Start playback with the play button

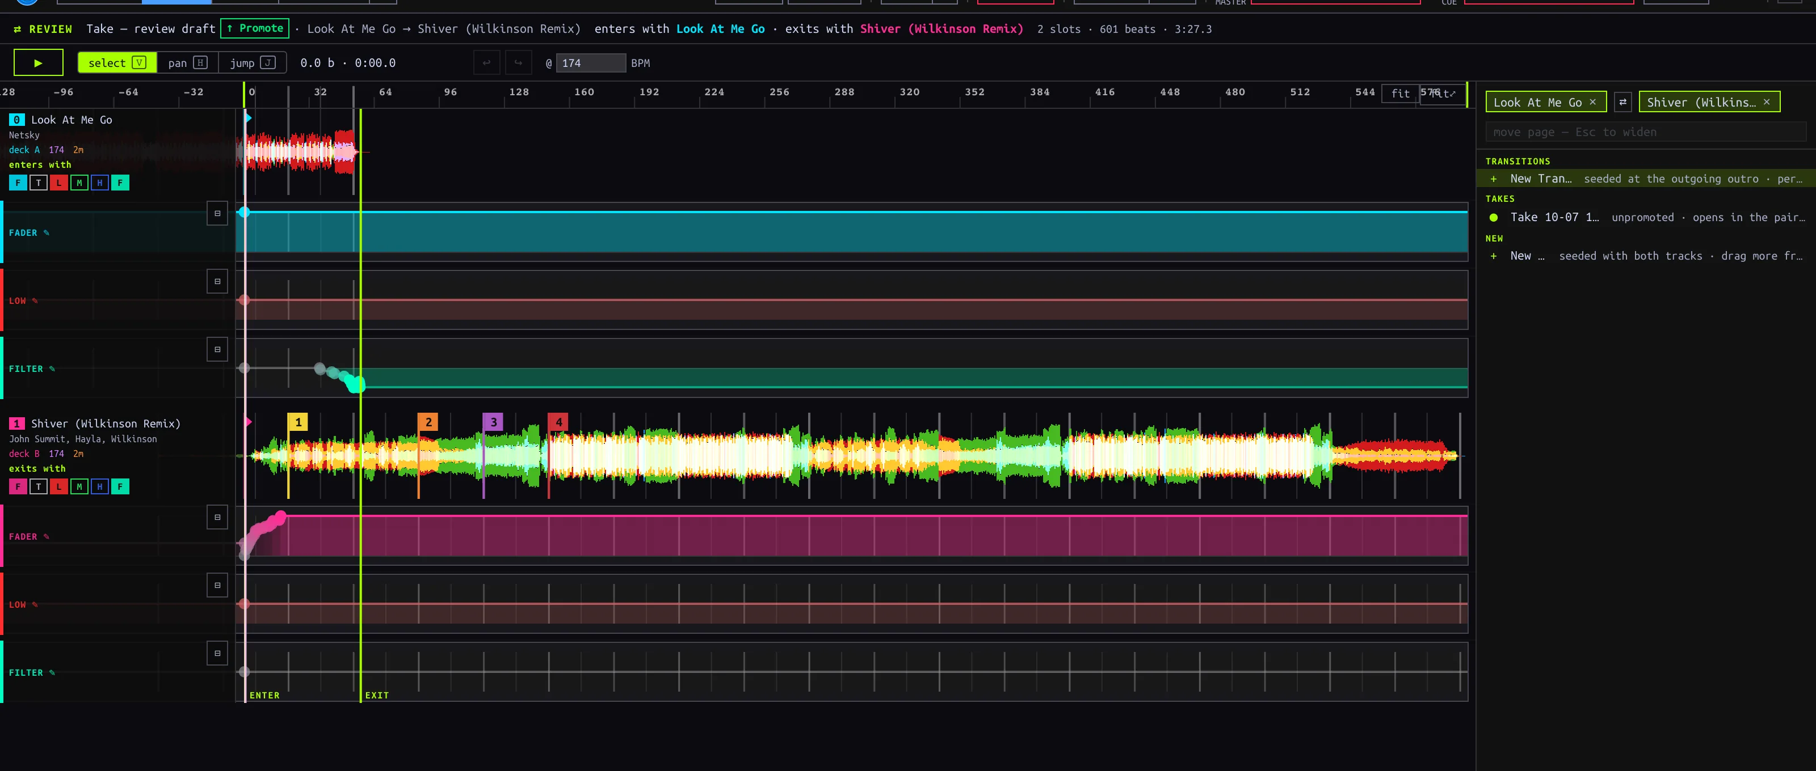click(38, 63)
